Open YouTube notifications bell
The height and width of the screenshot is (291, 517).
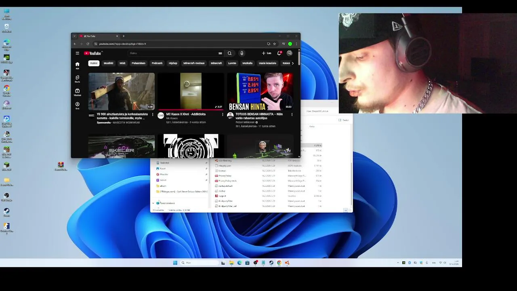tap(279, 53)
